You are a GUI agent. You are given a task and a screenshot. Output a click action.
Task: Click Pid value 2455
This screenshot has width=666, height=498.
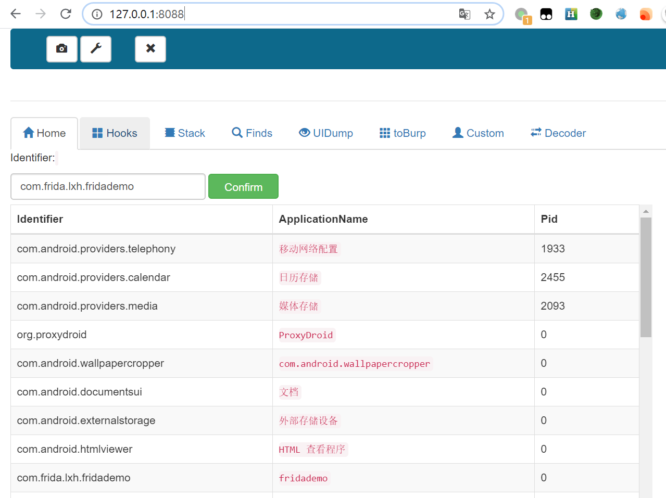tap(552, 277)
